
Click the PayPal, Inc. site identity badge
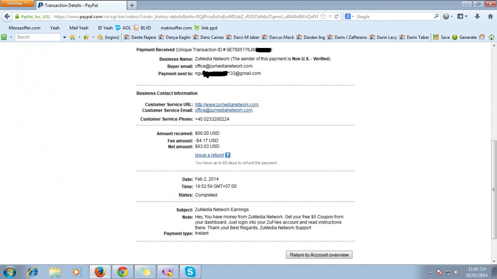click(33, 17)
